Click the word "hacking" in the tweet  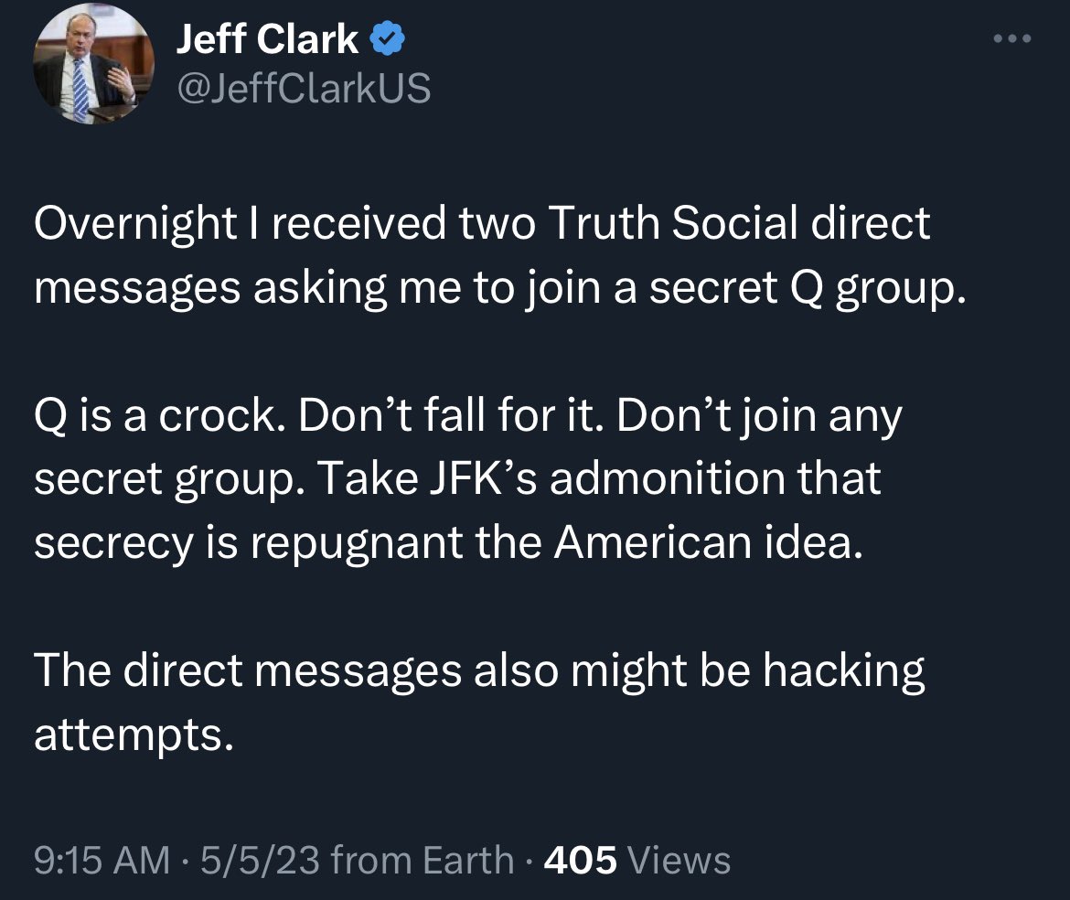843,671
